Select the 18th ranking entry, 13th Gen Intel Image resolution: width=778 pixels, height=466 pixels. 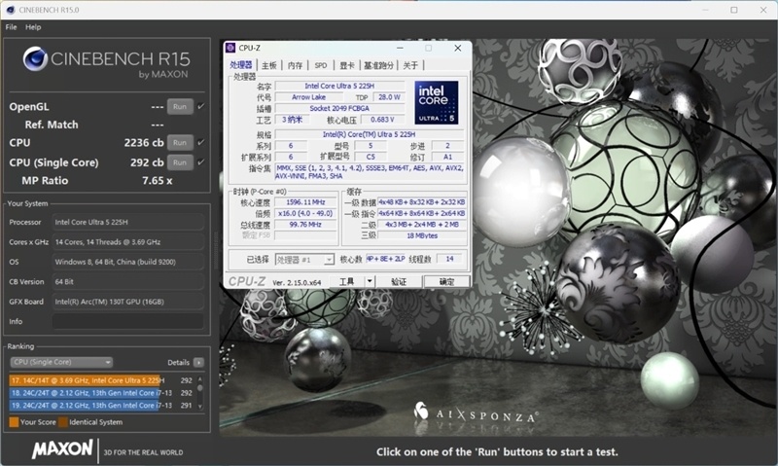[88, 393]
